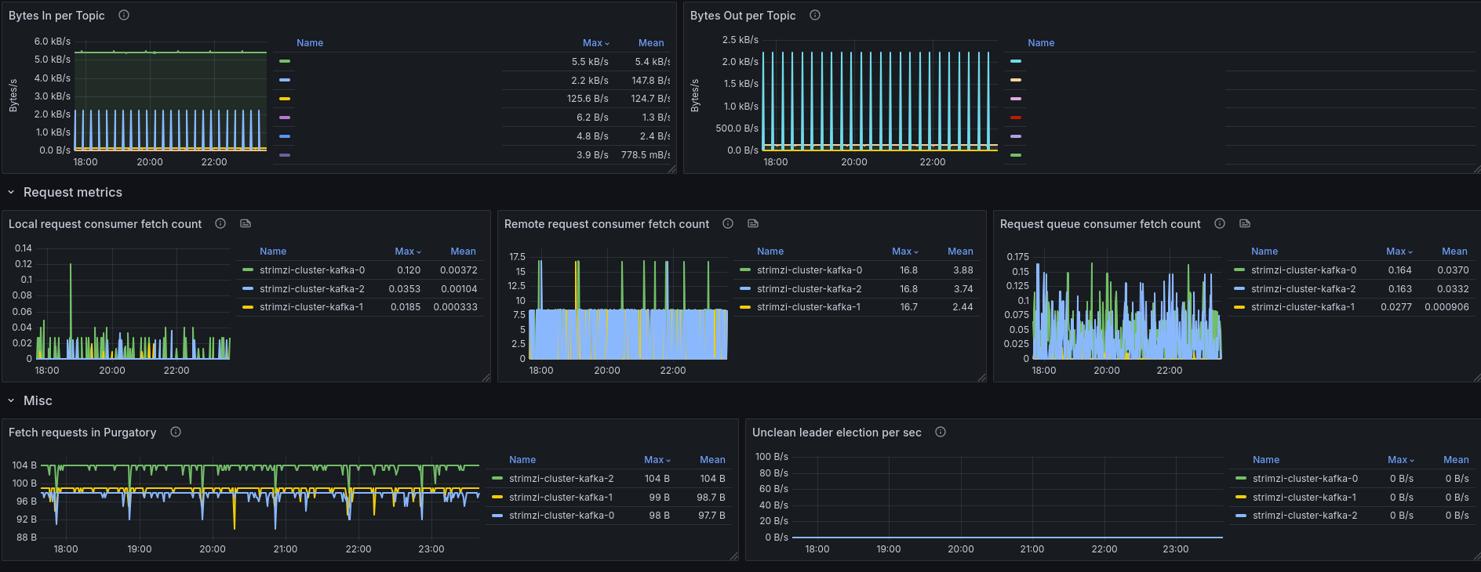Sort Request queue legend by Mean column
The width and height of the screenshot is (1481, 572).
click(x=1454, y=252)
